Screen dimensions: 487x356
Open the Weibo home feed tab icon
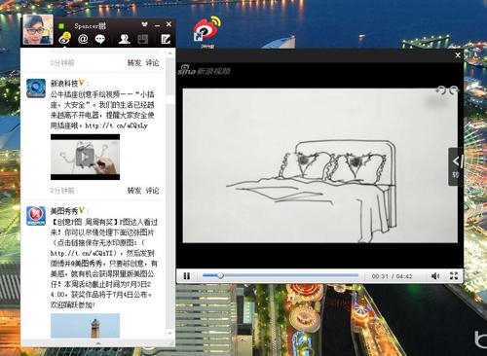point(64,39)
